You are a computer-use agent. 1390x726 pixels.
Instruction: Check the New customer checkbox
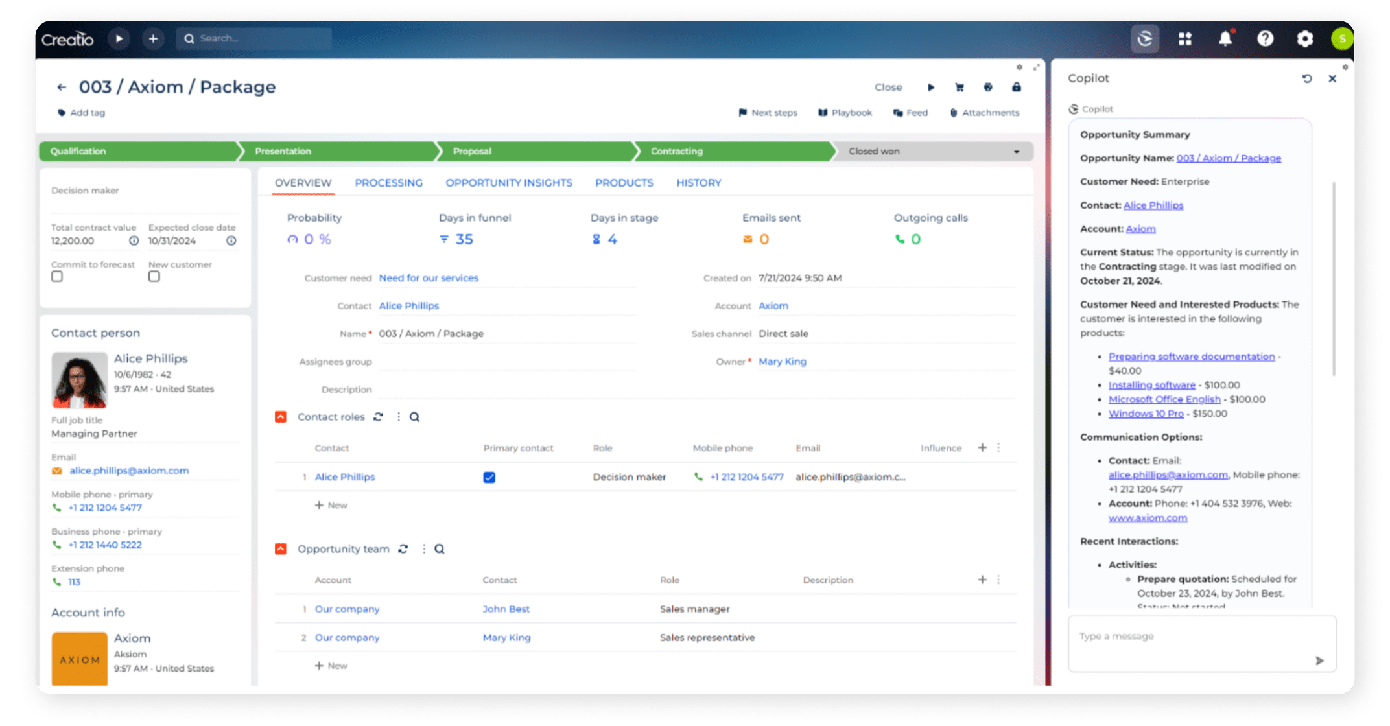(x=154, y=276)
